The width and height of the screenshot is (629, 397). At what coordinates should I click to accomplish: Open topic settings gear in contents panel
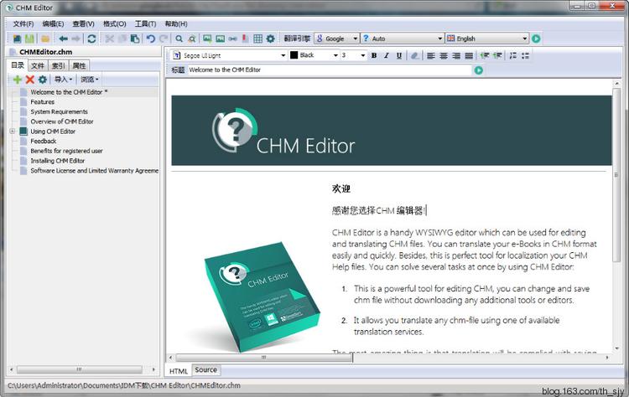43,80
